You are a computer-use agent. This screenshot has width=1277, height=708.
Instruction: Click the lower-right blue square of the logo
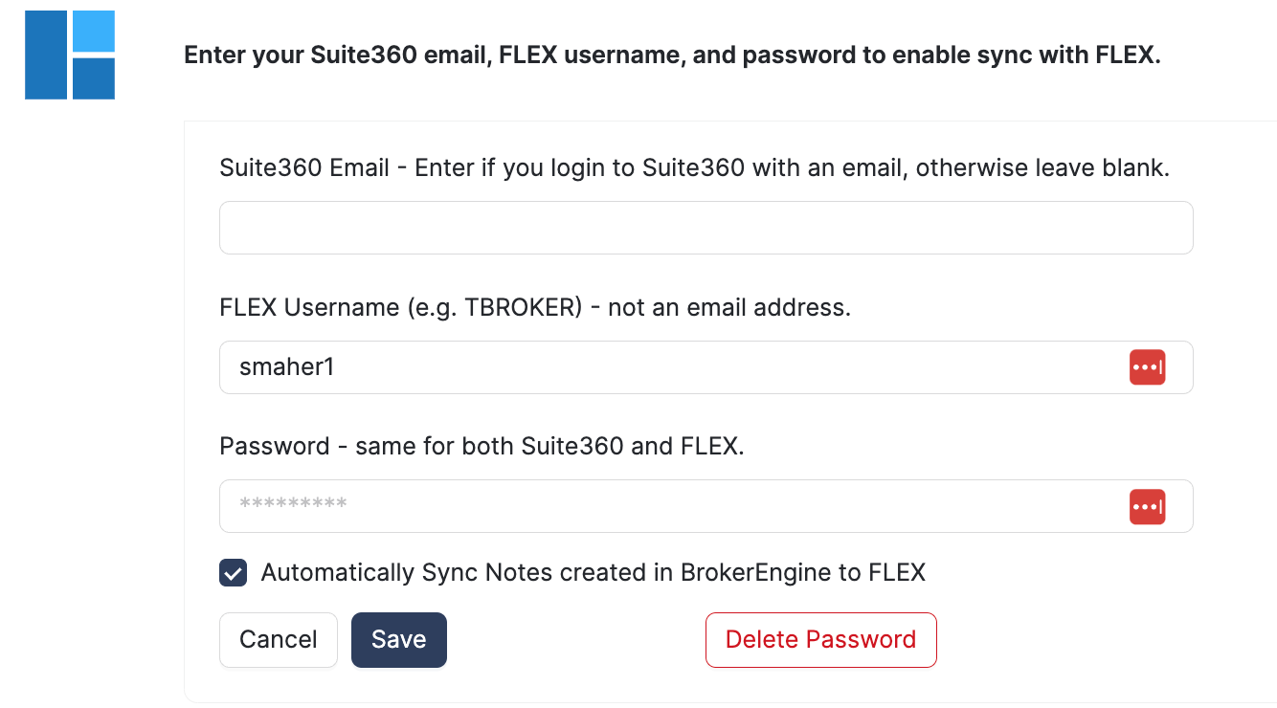94,78
